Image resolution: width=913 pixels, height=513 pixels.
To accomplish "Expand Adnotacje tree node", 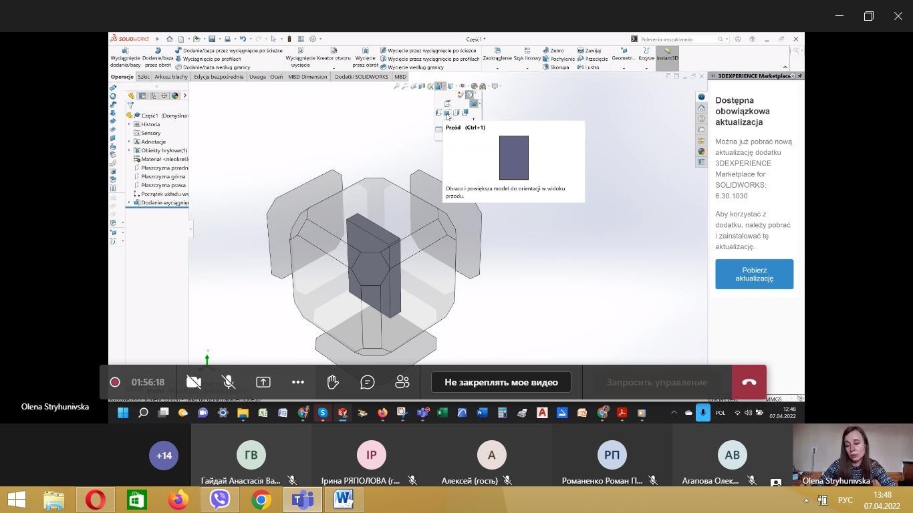I will [x=130, y=142].
